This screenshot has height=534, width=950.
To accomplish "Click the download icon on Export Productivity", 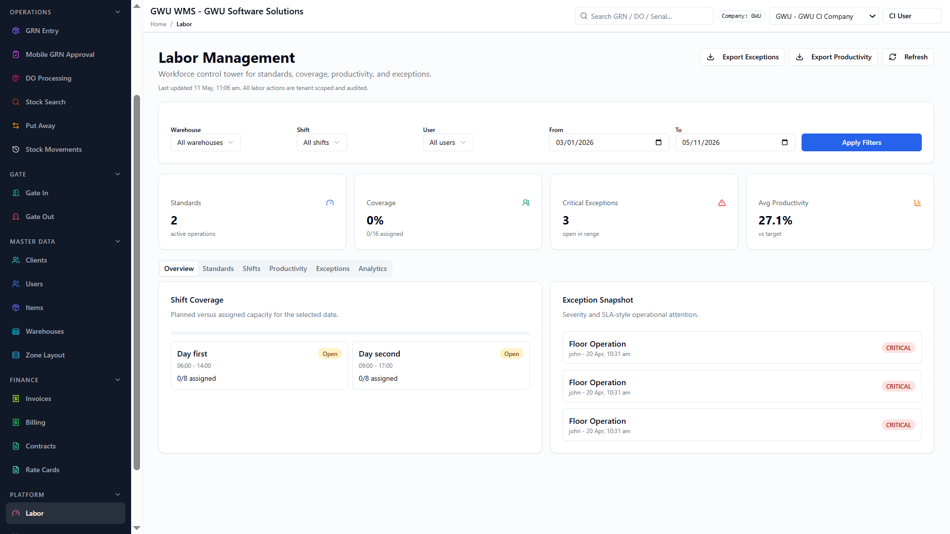I will click(800, 57).
